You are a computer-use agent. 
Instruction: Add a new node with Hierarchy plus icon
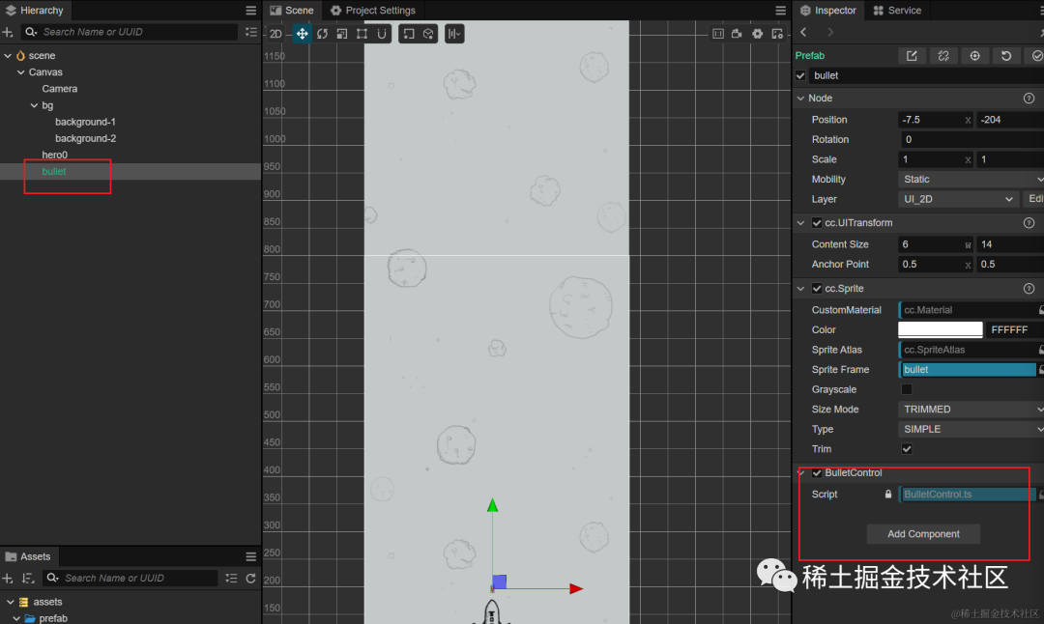tap(8, 32)
